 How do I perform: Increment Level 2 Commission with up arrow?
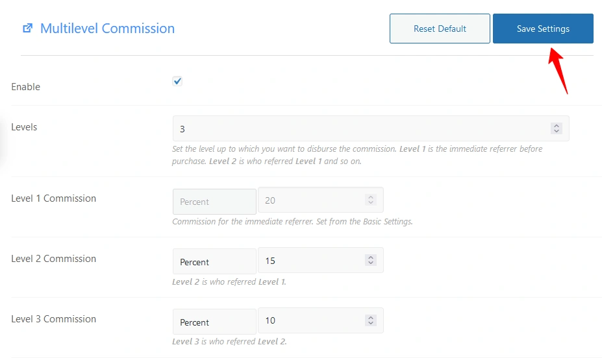click(x=371, y=257)
